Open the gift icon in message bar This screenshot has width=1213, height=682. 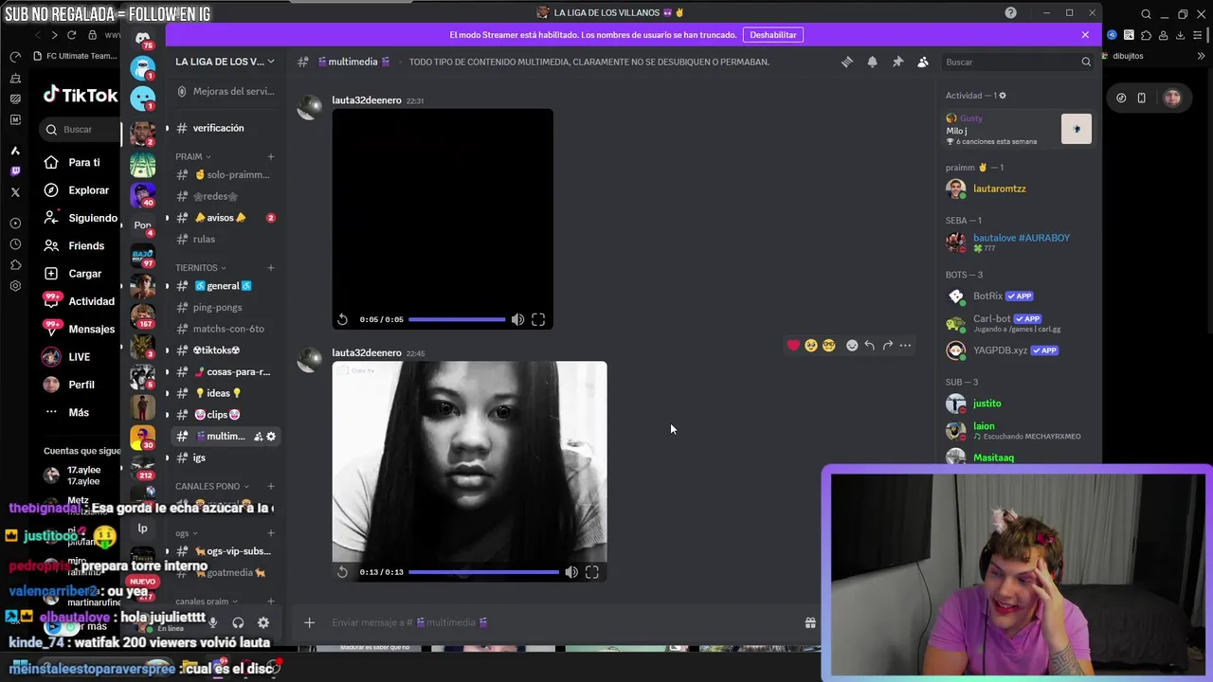pos(810,623)
